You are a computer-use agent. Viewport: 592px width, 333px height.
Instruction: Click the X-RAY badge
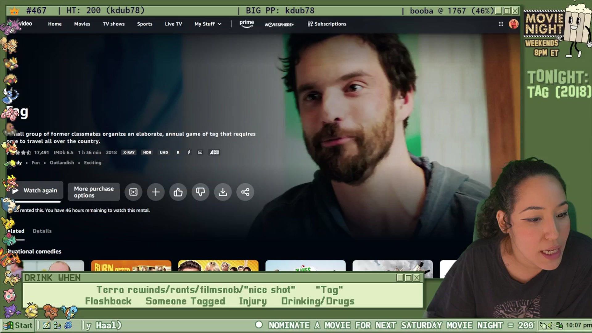click(129, 152)
